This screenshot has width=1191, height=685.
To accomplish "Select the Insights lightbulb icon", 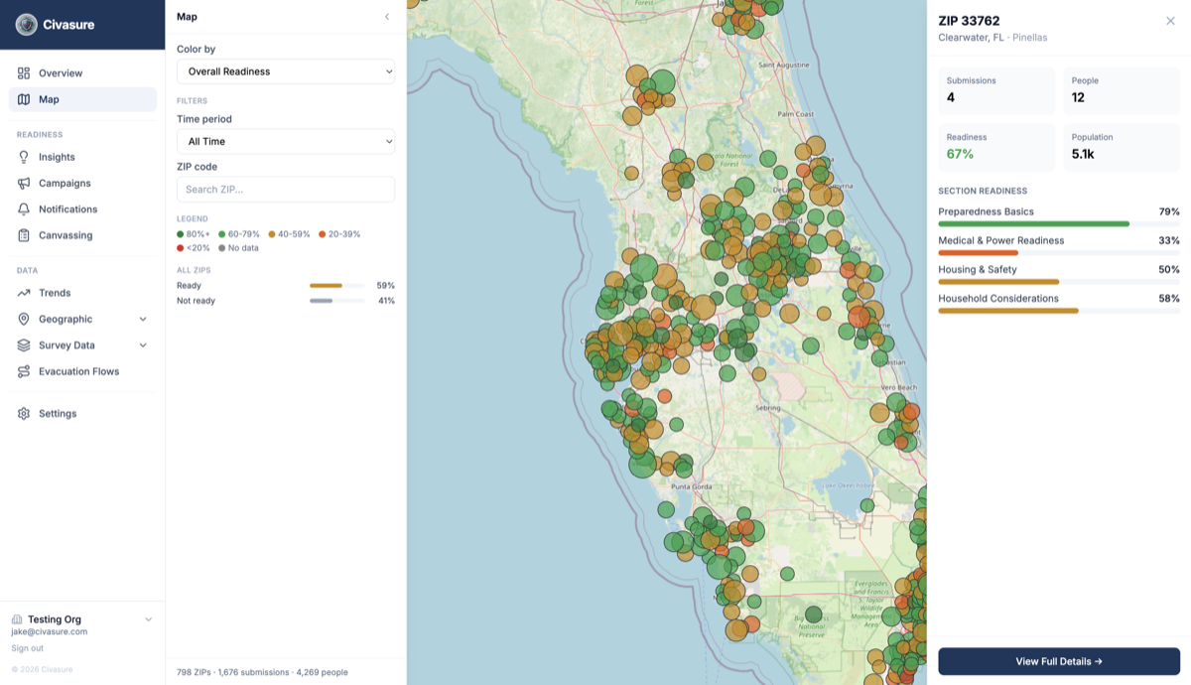I will click(22, 157).
